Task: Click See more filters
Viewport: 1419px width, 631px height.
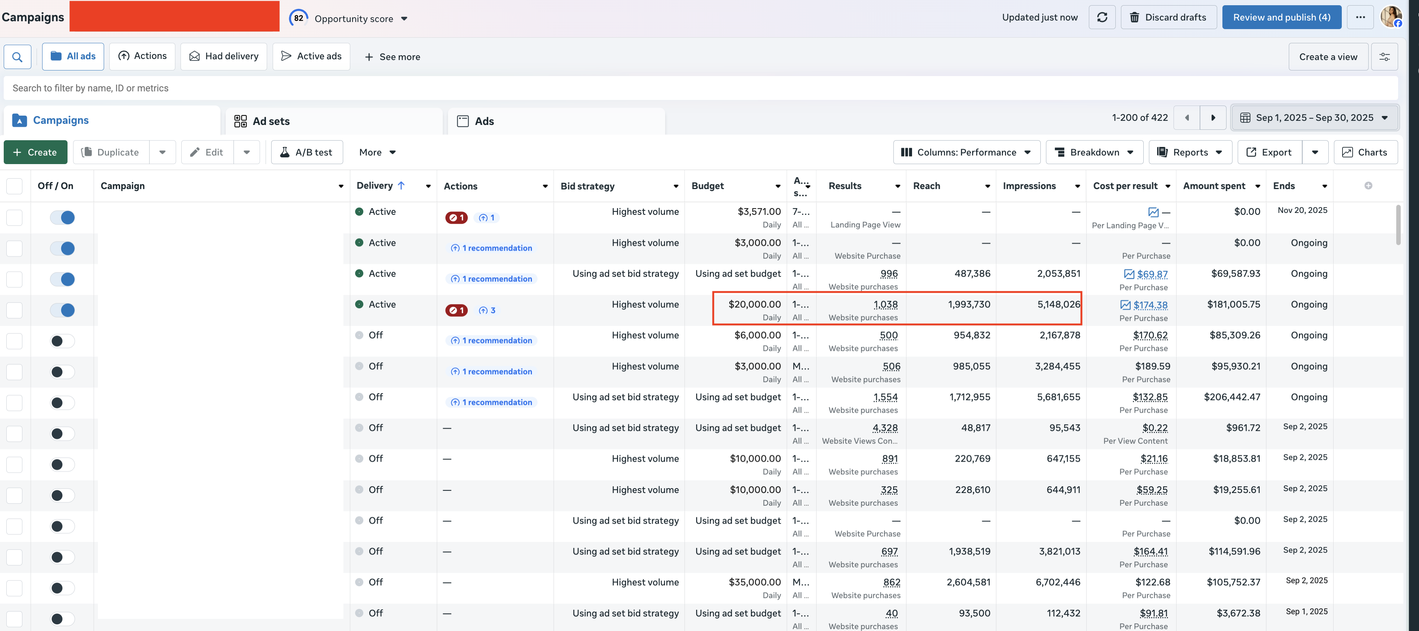Action: point(392,57)
